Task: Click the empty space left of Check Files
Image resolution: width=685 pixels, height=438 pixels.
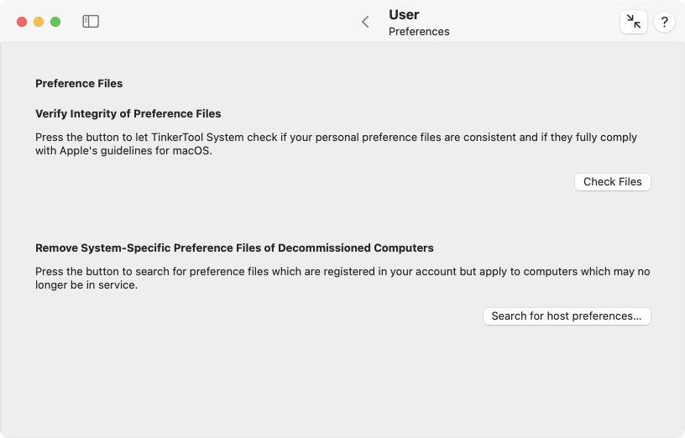Action: point(301,182)
